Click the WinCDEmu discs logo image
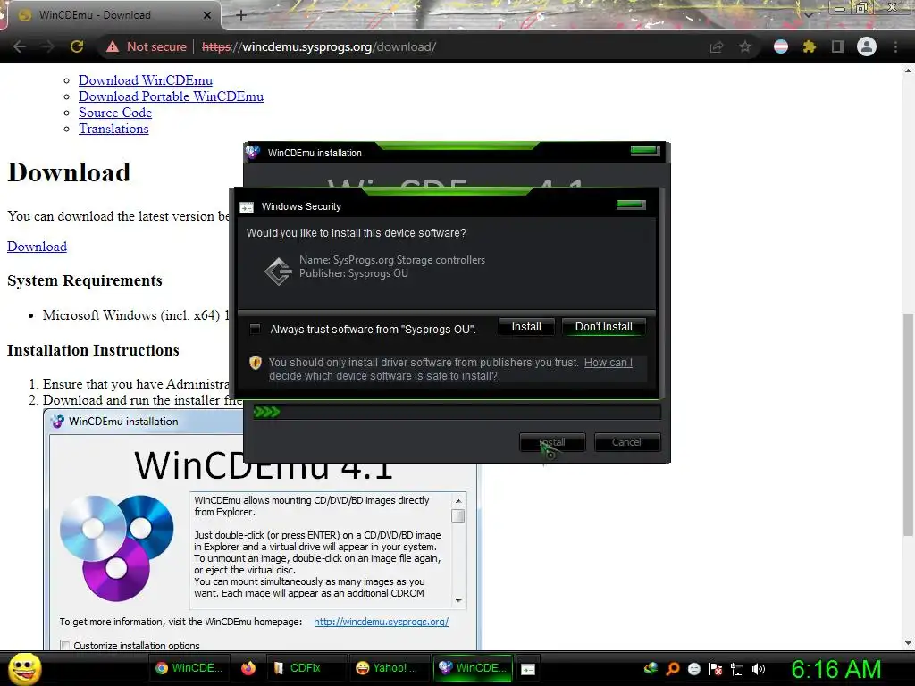The image size is (915, 686). 117,548
